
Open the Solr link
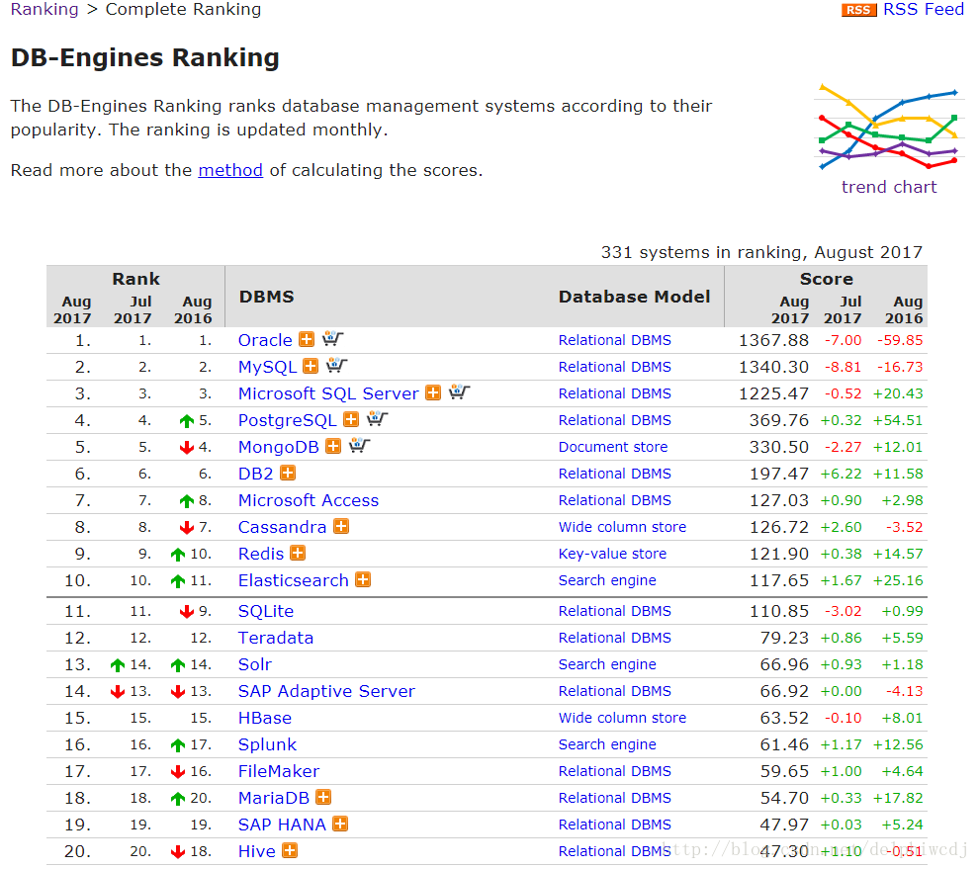[x=255, y=665]
